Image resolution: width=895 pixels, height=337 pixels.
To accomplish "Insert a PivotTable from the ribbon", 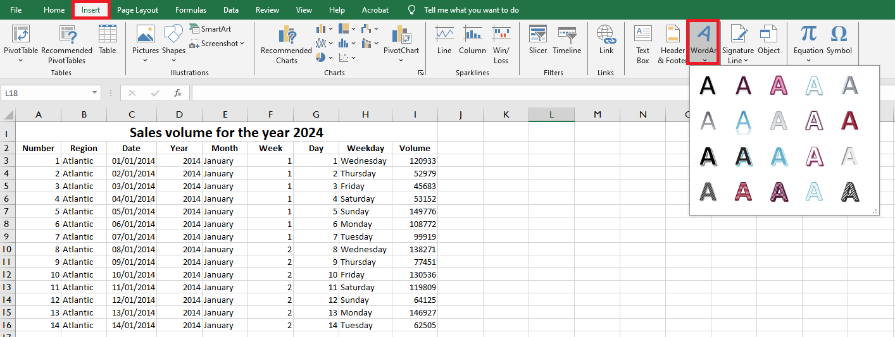I will (x=21, y=44).
